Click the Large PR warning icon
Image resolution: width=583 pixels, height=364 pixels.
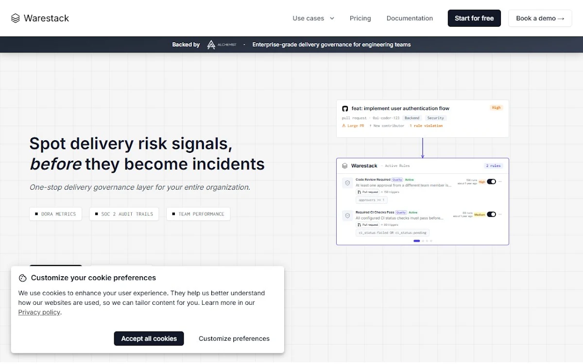[x=343, y=126]
